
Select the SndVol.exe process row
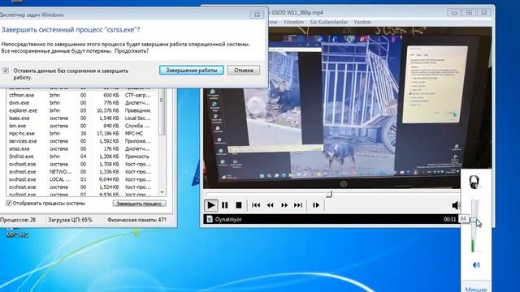(82, 157)
